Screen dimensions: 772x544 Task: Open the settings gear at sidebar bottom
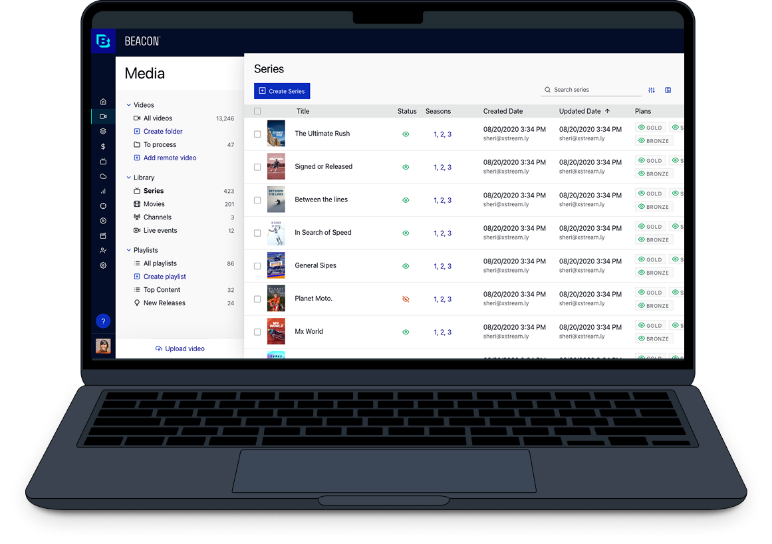103,265
